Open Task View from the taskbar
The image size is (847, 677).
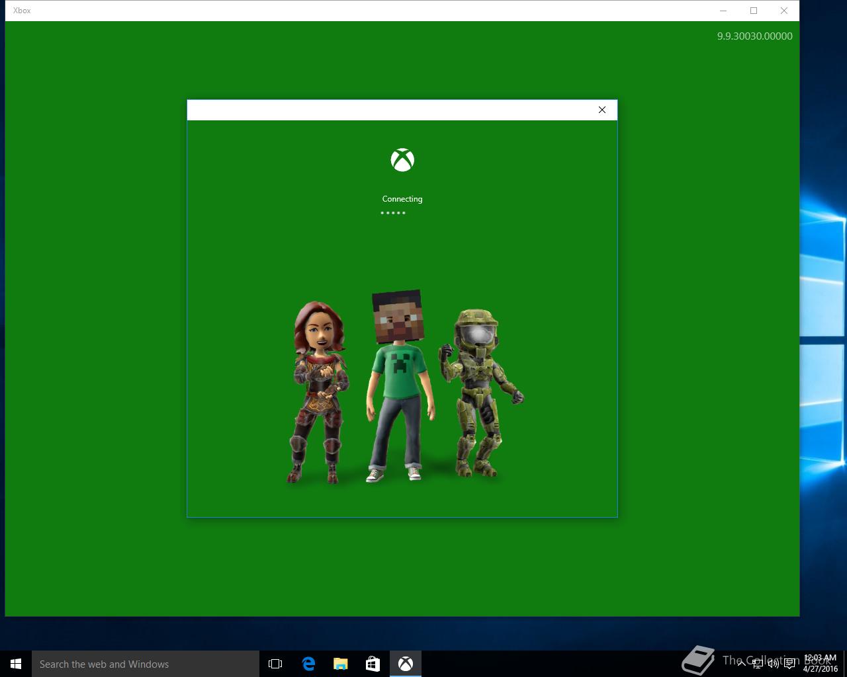pyautogui.click(x=275, y=664)
